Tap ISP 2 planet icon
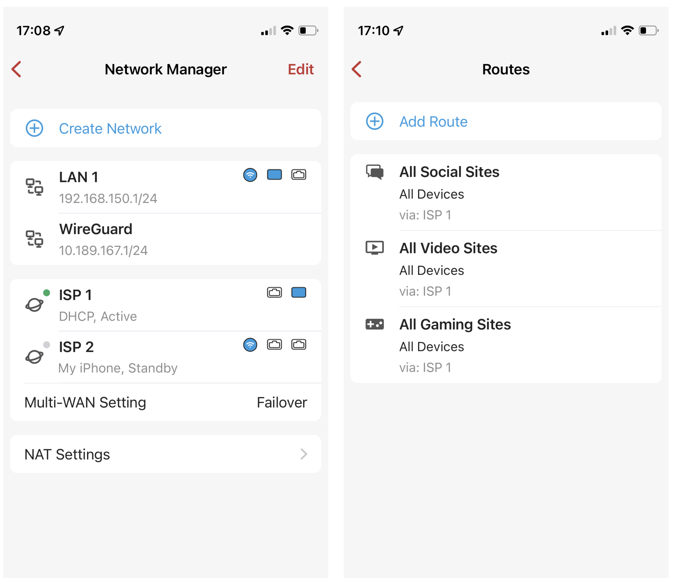This screenshot has width=673, height=578. [x=34, y=357]
